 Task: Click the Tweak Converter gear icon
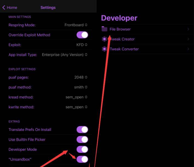pos(104,49)
